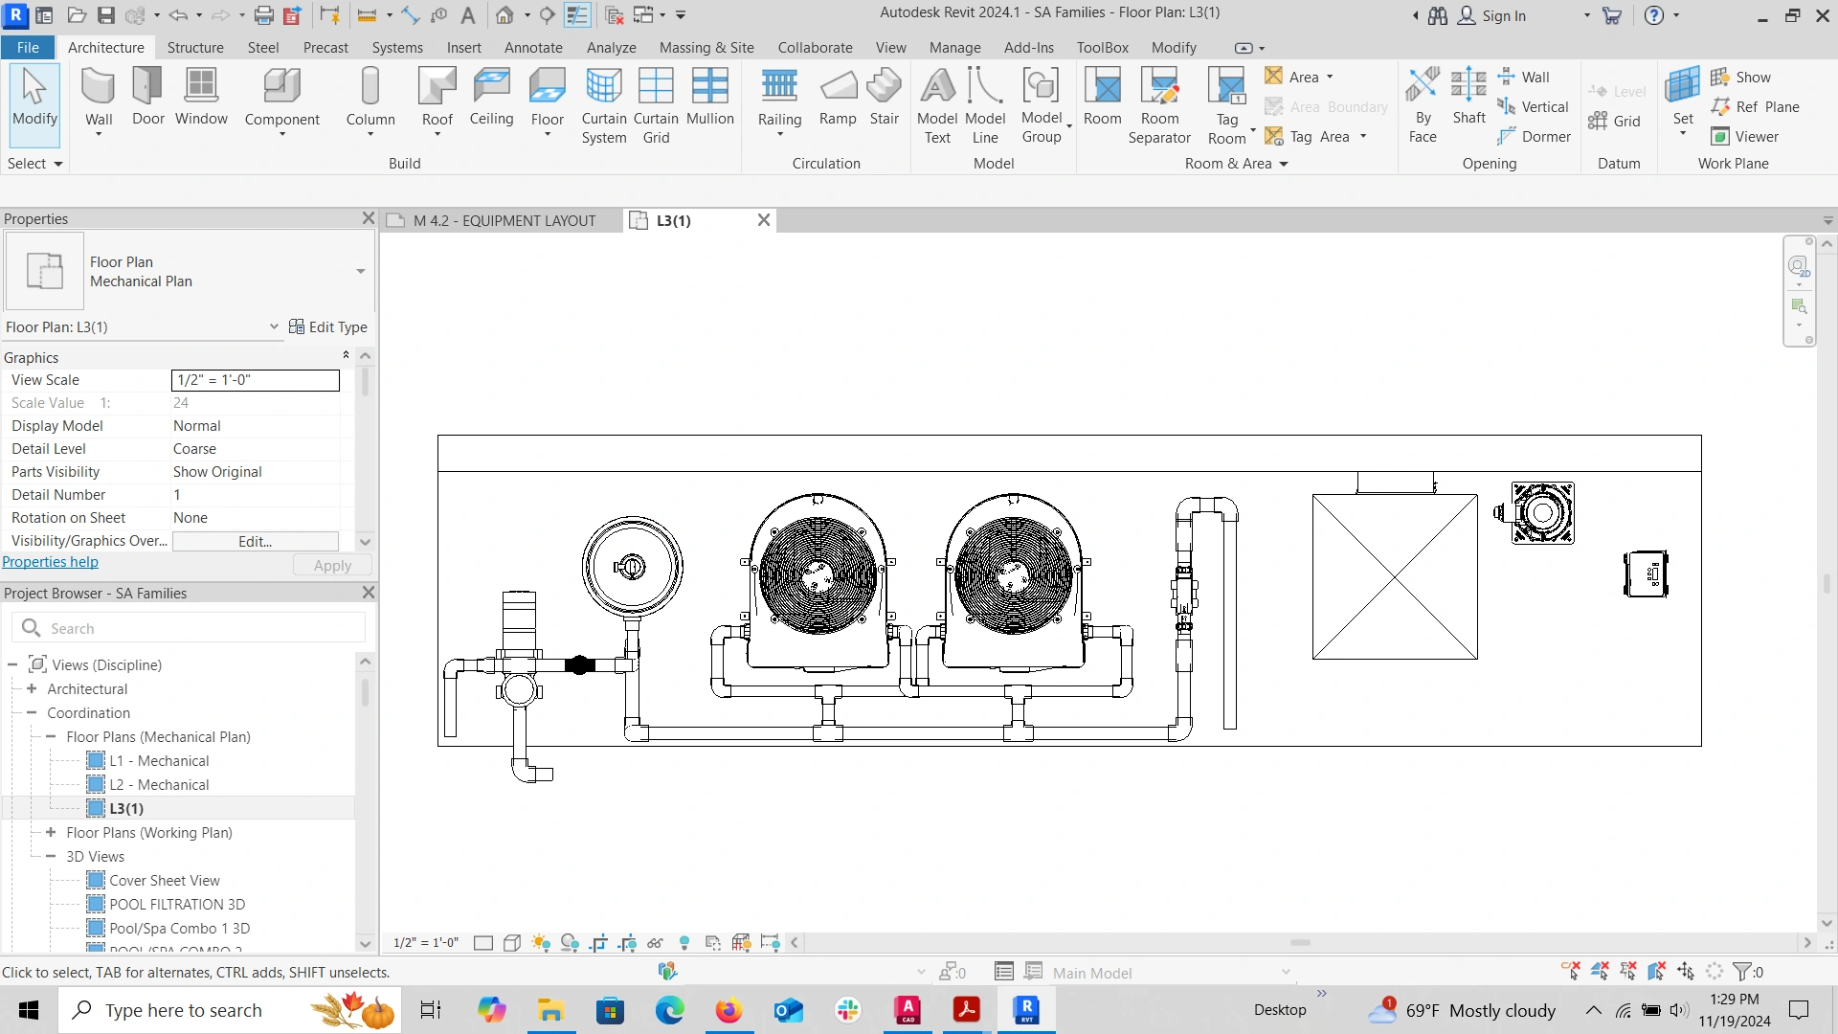Viewport: 1838px width, 1034px height.
Task: Choose the By Face opening tool
Action: (1423, 106)
